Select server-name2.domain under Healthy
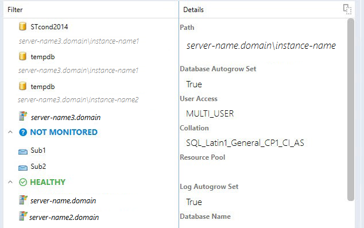Image resolution: width=364 pixels, height=228 pixels. pos(64,217)
